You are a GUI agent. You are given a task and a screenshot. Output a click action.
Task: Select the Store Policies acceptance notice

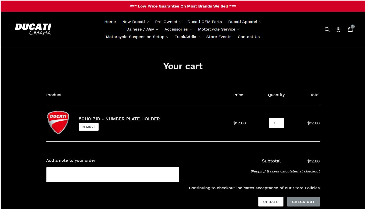[254, 188]
